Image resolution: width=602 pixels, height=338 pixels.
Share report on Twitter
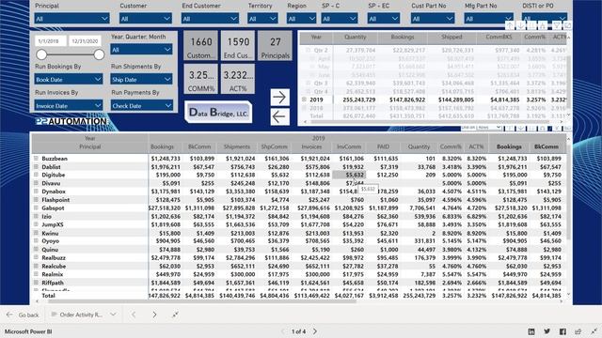click(547, 331)
